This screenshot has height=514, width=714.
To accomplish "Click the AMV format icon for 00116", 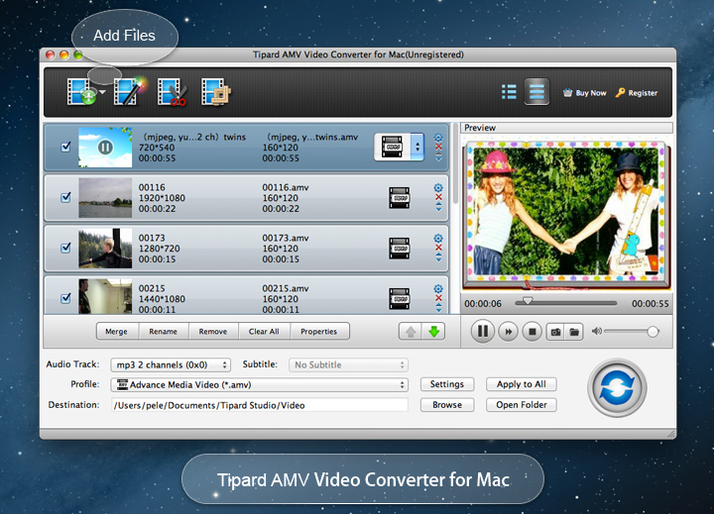I will pyautogui.click(x=400, y=198).
